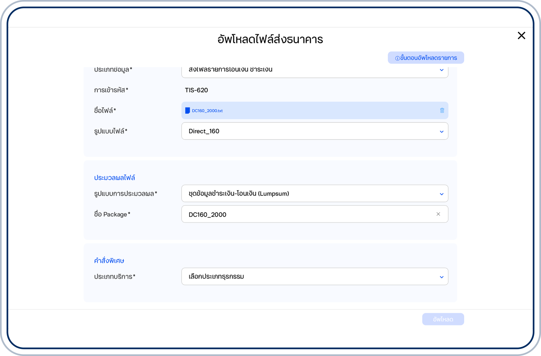
Task: Click the คำสั่งพิเศษ section heading
Action: [109, 261]
